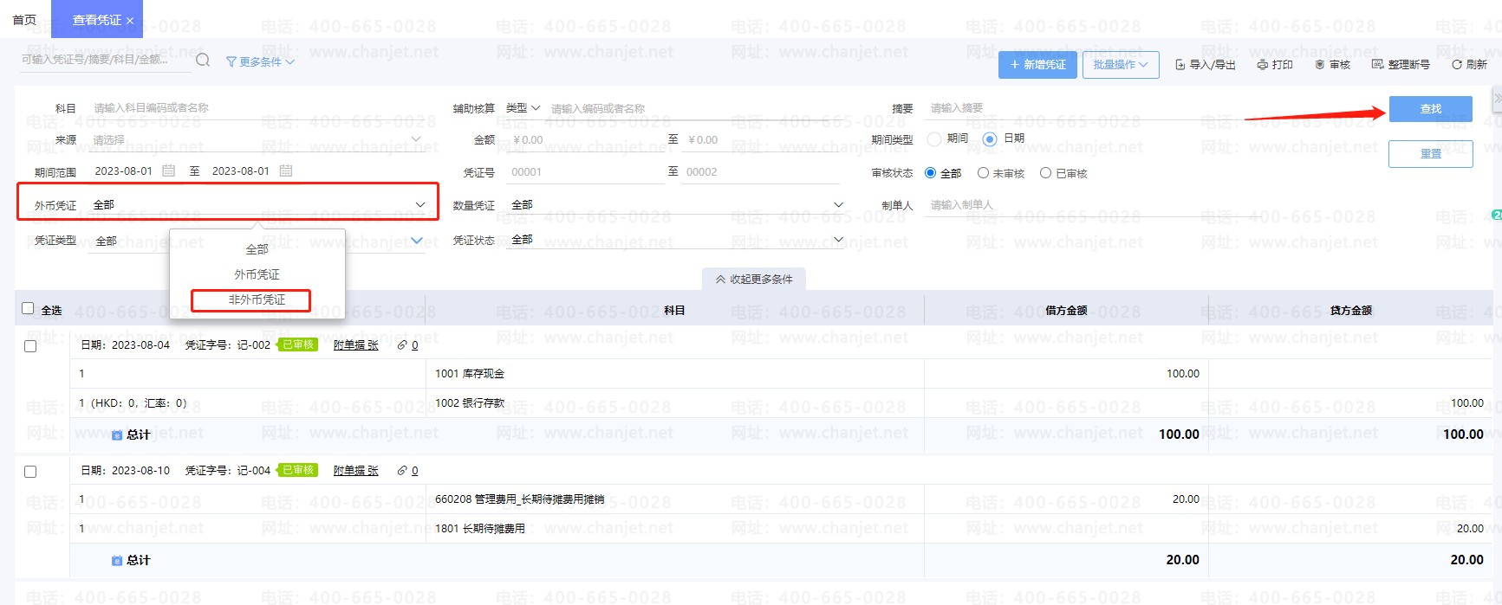Select 已审核 radio option

pyautogui.click(x=1046, y=173)
